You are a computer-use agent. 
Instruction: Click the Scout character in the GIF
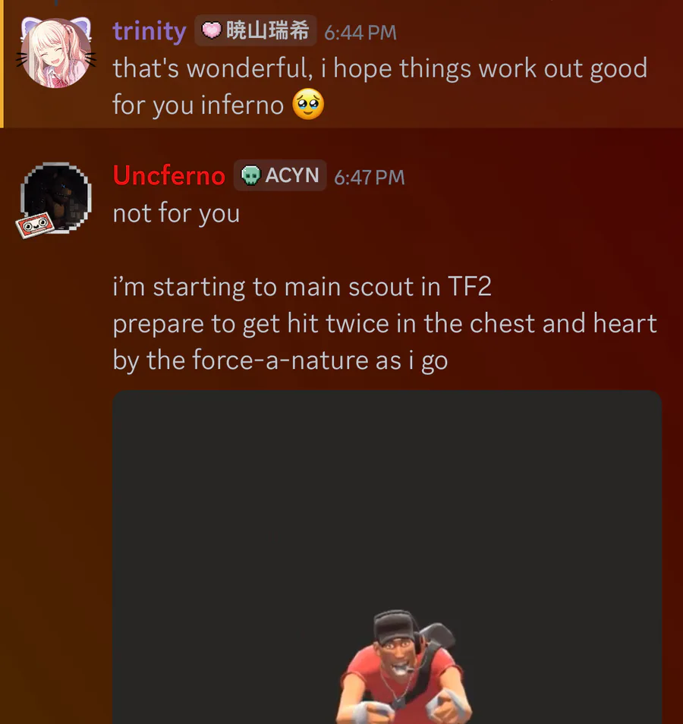404,667
